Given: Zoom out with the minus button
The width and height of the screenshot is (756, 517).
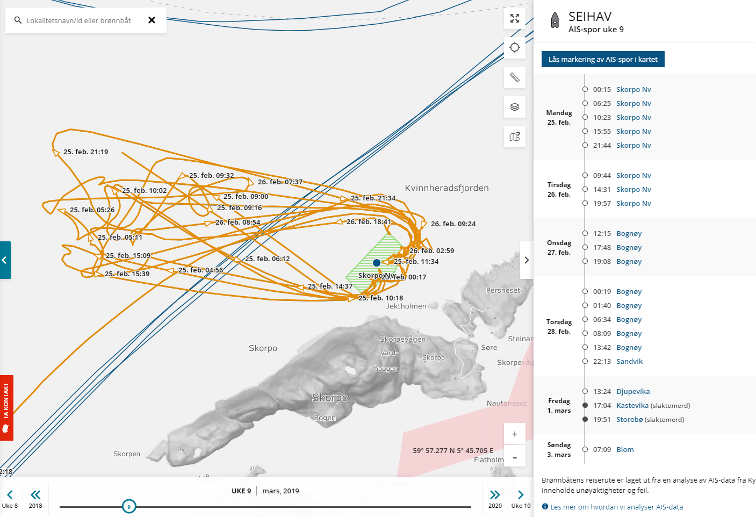Looking at the screenshot, I should [514, 458].
